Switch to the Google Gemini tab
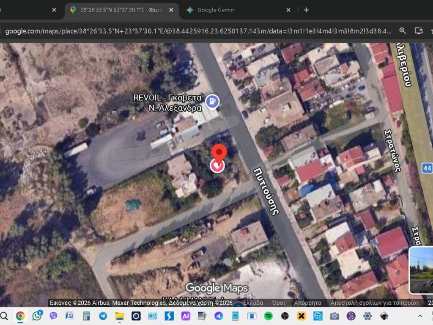 (235, 10)
